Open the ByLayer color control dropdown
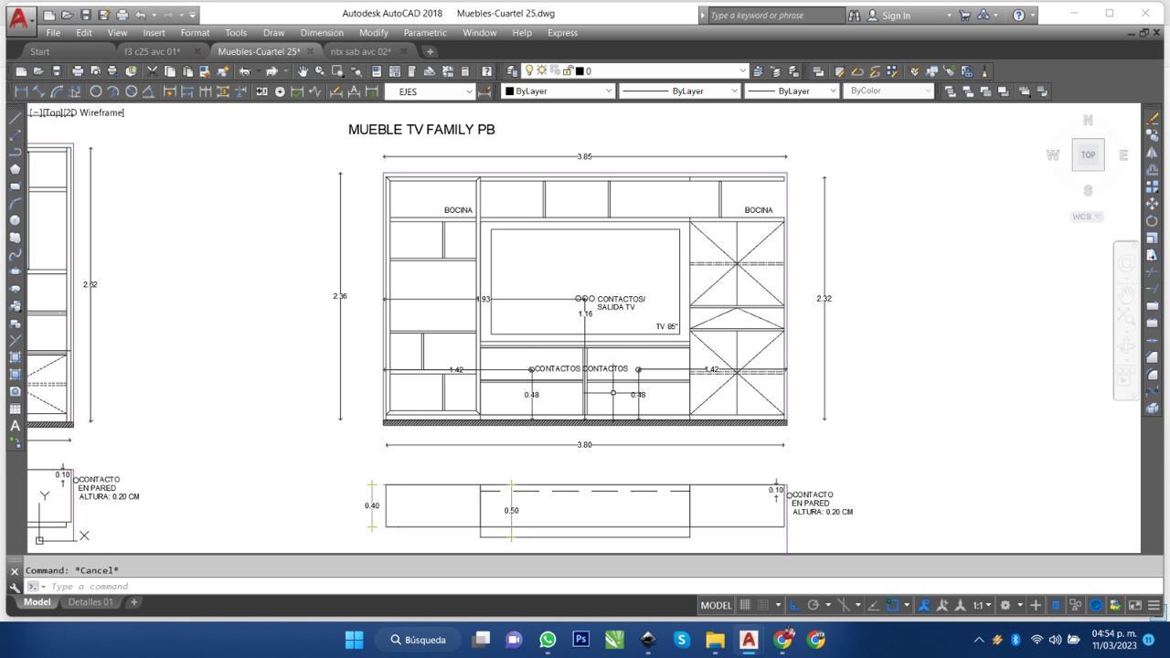Screen dimensions: 1170x658 [x=558, y=91]
